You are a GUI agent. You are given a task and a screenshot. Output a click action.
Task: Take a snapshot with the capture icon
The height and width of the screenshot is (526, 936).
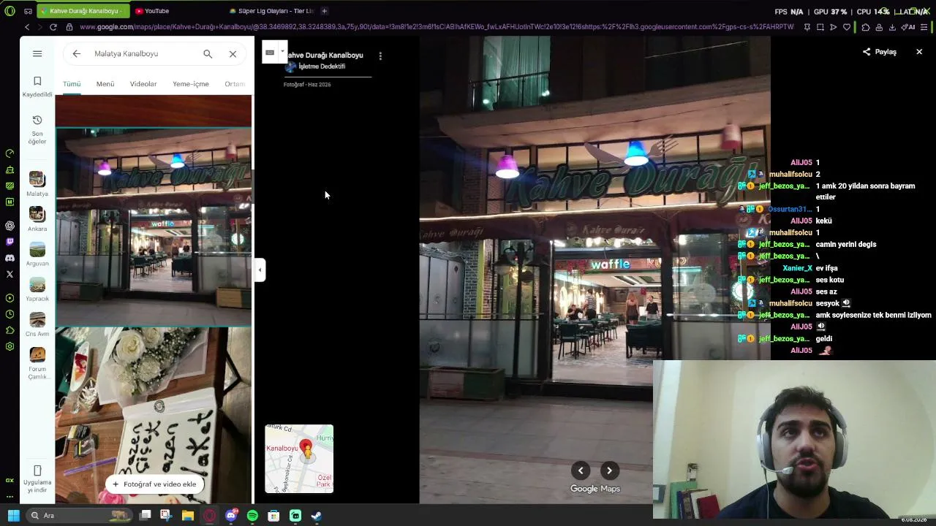pos(820,27)
